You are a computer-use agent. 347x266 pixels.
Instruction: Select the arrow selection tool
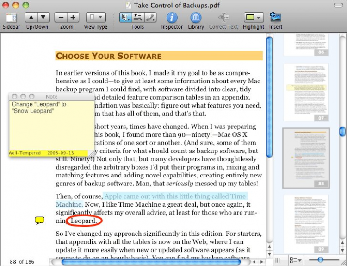[125, 17]
